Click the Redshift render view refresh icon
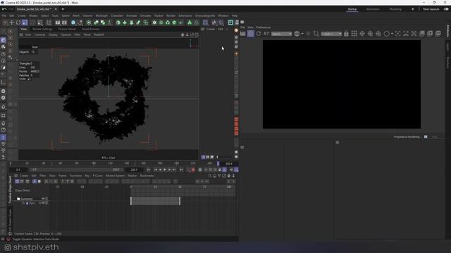 coord(259,34)
